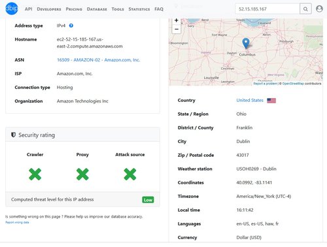Click the Proxy green X icon

(82, 174)
